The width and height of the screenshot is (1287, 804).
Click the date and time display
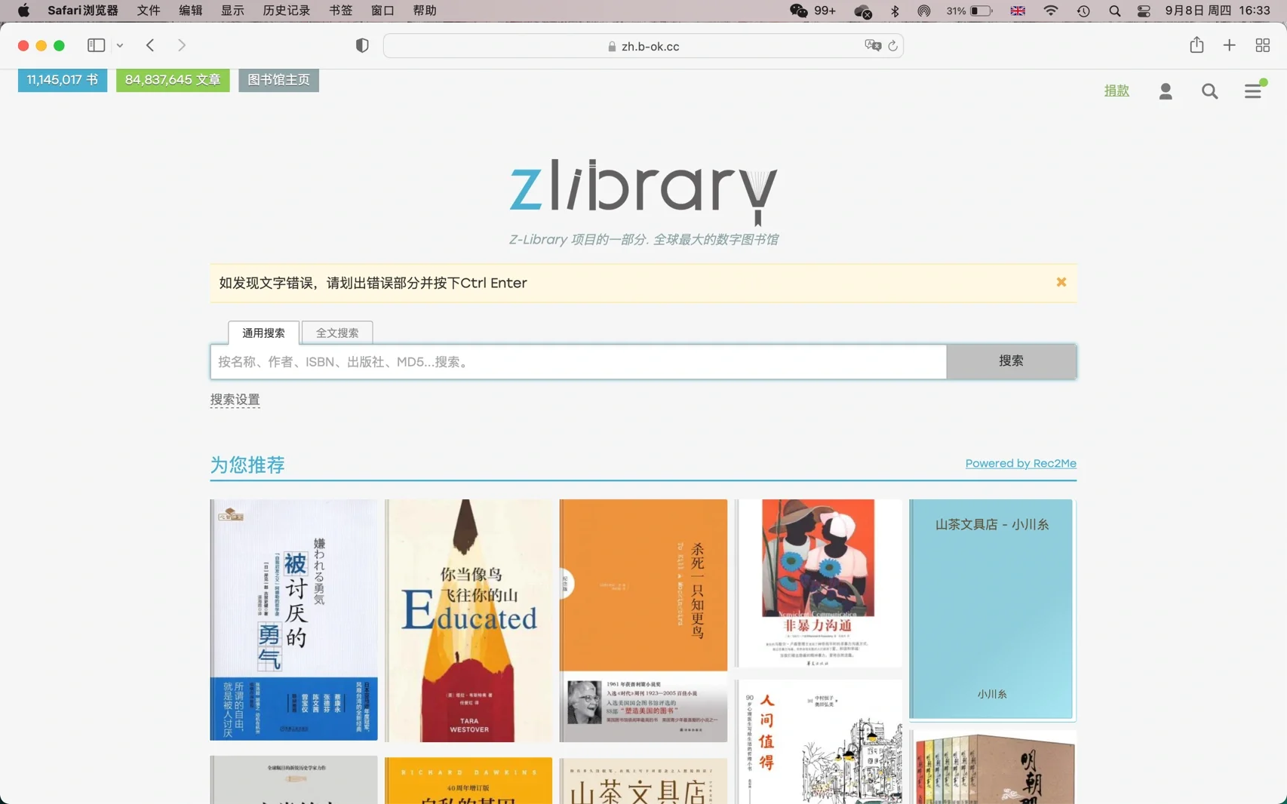pos(1218,11)
